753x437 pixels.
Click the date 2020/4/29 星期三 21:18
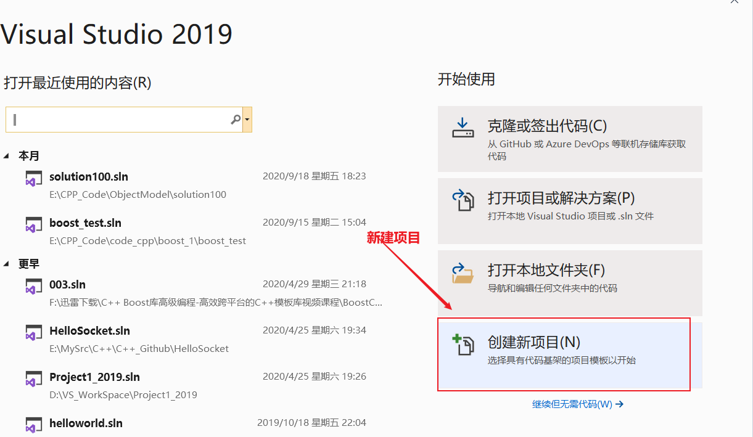(x=315, y=284)
